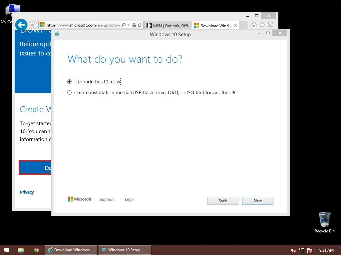Screen dimensions: 341x255
Task: Close the Download Windows browser tab
Action: [x=235, y=26]
